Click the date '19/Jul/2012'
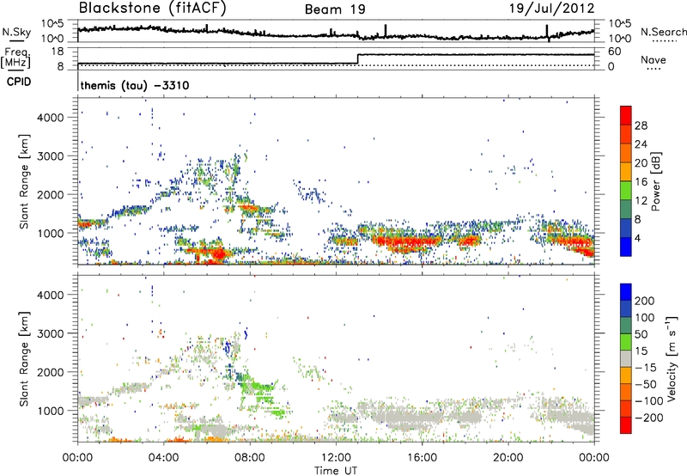The height and width of the screenshot is (476, 687). click(x=551, y=9)
